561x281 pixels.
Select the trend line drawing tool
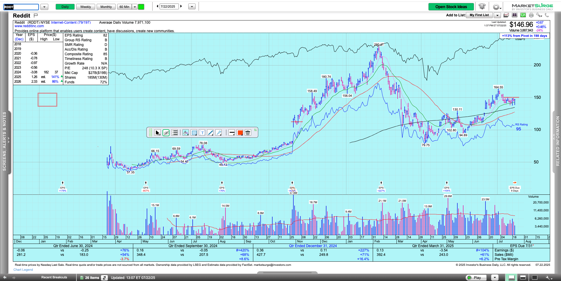[x=210, y=133]
